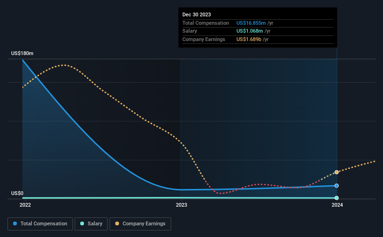Click the tooltip's Total Compensation row label

pos(206,23)
